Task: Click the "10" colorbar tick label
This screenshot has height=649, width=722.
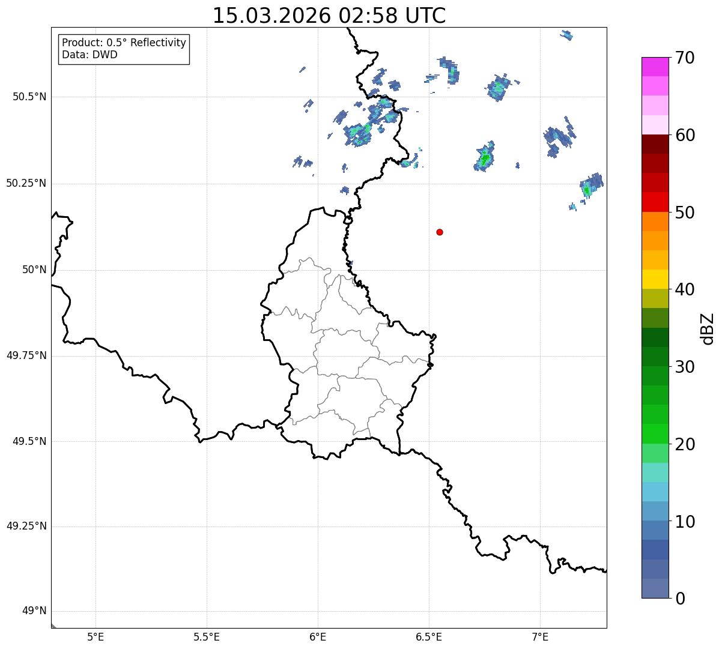Action: 685,522
